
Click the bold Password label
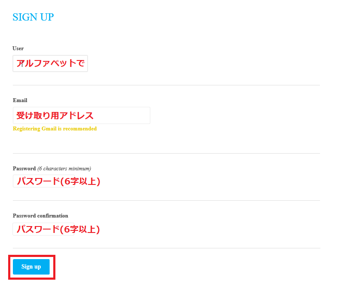(24, 169)
